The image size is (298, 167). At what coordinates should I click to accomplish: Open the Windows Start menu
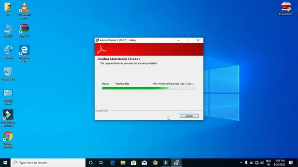pyautogui.click(x=5, y=163)
